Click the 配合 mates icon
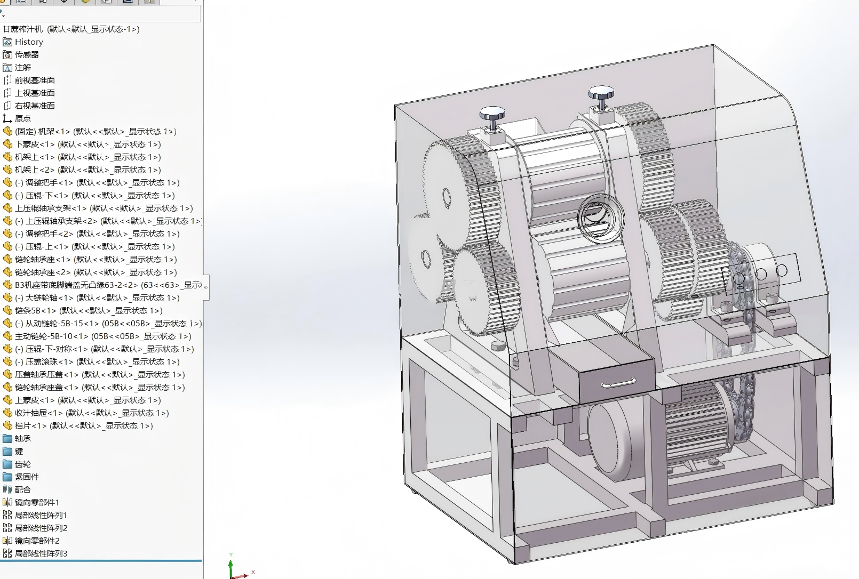Image resolution: width=859 pixels, height=579 pixels. pos(7,489)
